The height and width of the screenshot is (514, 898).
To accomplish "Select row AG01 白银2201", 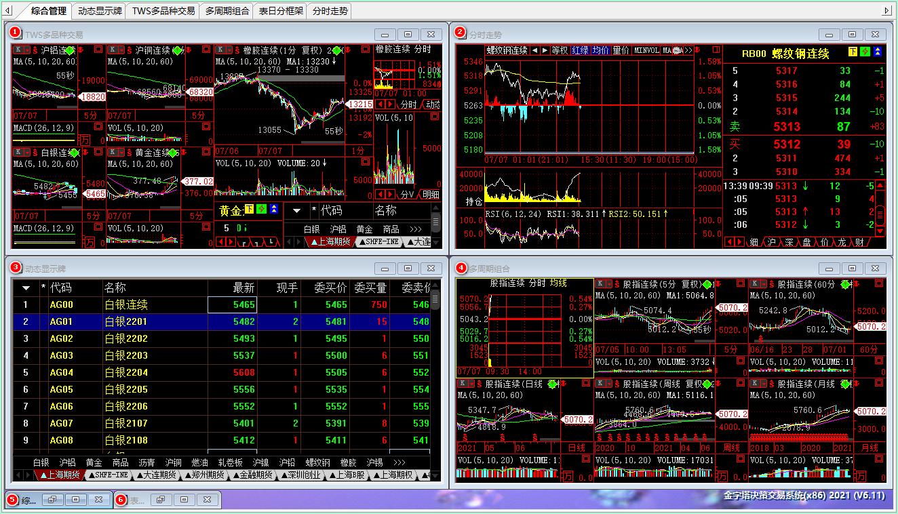I will [x=222, y=321].
